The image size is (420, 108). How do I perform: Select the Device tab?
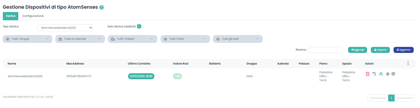pos(11,16)
